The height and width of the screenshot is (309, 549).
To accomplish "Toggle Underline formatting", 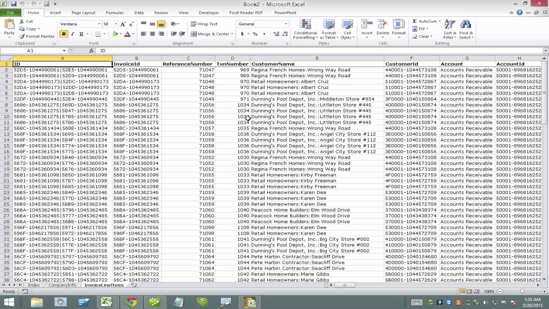I will (x=81, y=34).
